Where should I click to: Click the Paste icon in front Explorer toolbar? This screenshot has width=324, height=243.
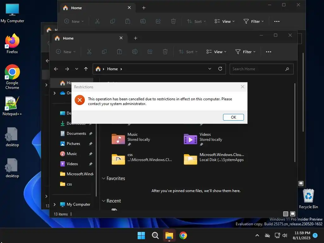(119, 52)
